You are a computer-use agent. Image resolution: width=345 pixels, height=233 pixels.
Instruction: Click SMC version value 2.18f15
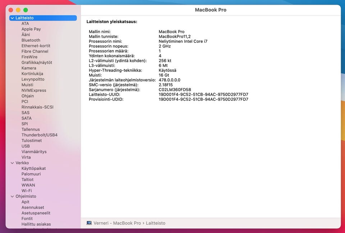(x=166, y=85)
